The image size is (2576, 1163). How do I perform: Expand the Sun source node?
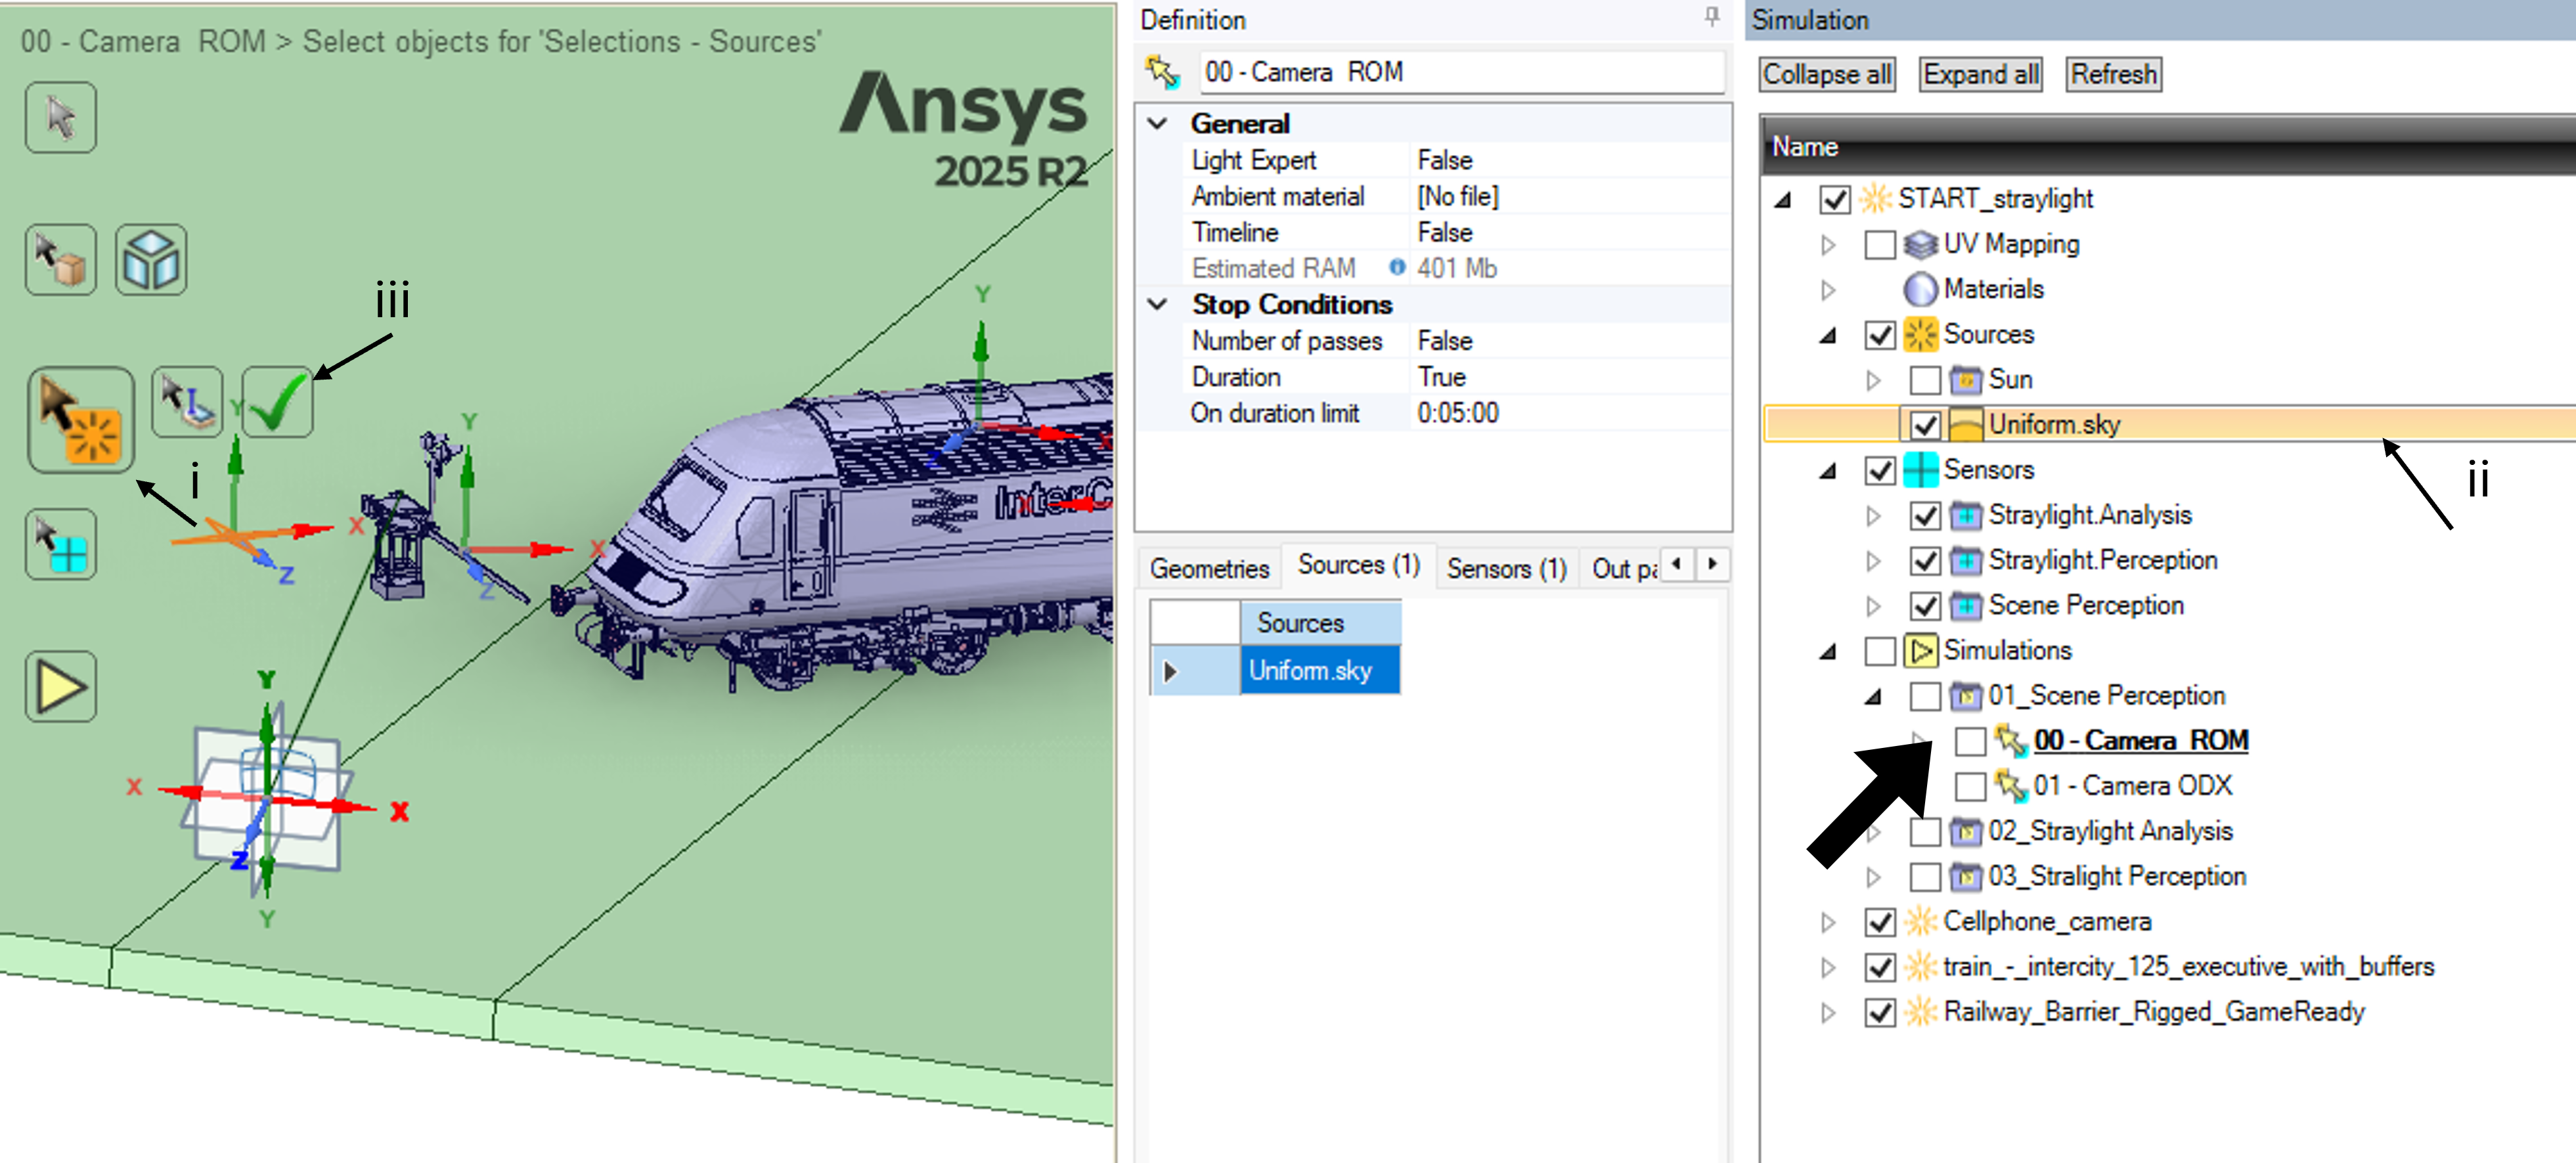point(1873,380)
